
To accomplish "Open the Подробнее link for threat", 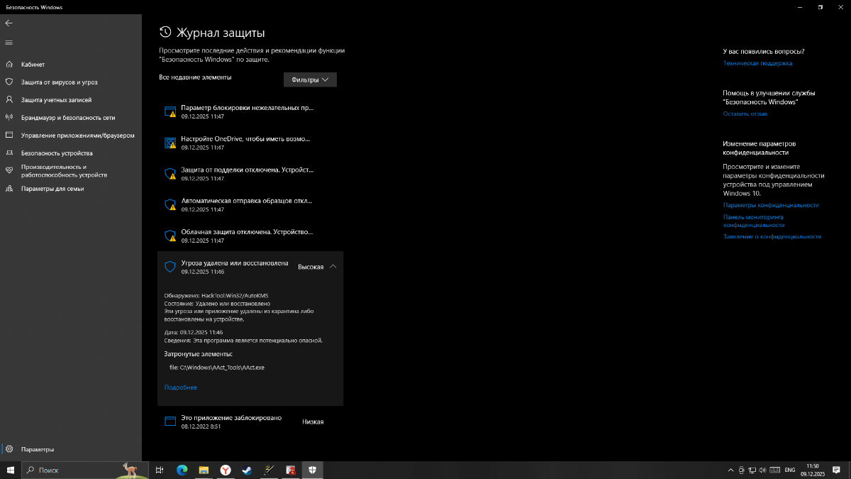I will [180, 387].
